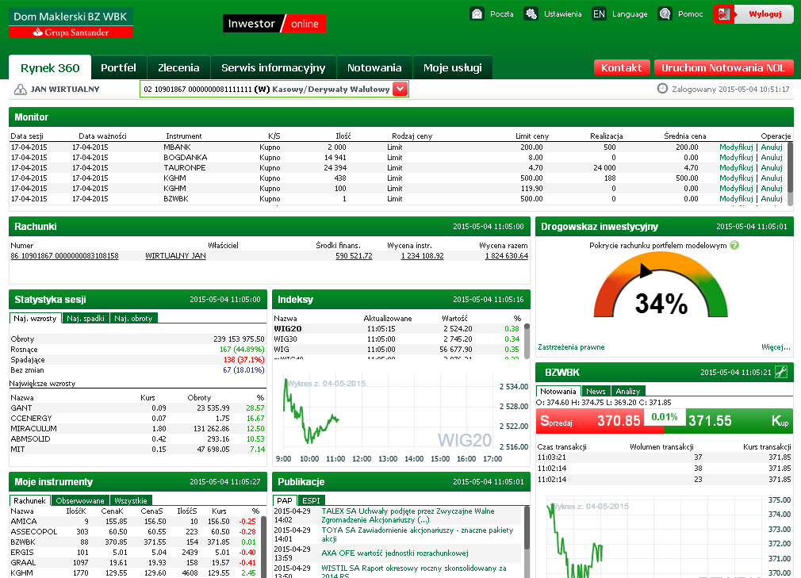
Task: Click the WIRTUALNY JAN owner link
Action: point(175,256)
